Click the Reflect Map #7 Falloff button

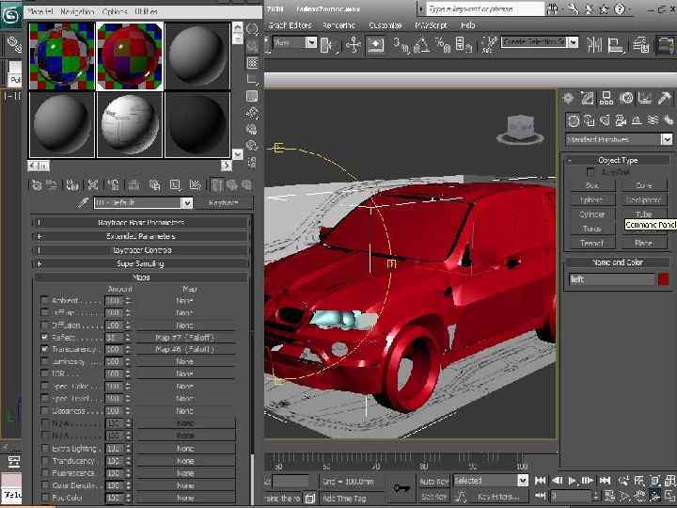pyautogui.click(x=185, y=337)
